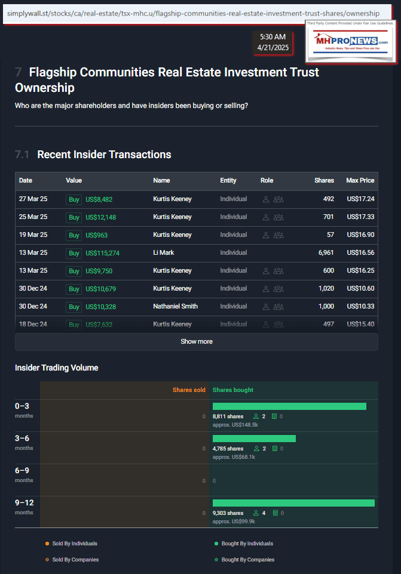Click the 3–6 months shares bought bar
The image size is (401, 574).
click(254, 439)
